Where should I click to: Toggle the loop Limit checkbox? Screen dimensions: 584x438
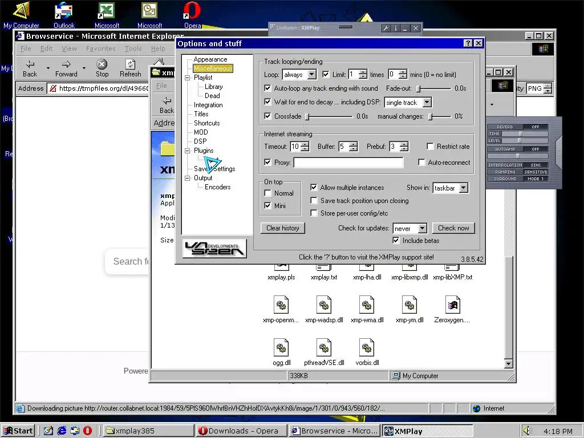326,74
